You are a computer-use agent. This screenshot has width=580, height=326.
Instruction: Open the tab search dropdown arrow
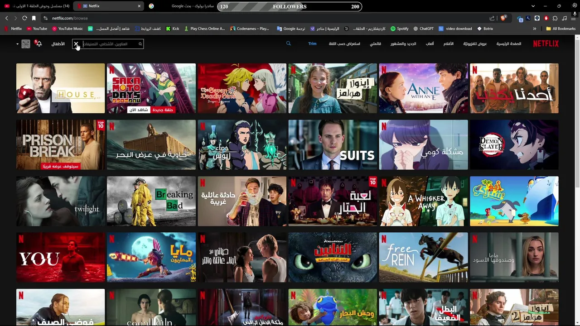pyautogui.click(x=533, y=6)
